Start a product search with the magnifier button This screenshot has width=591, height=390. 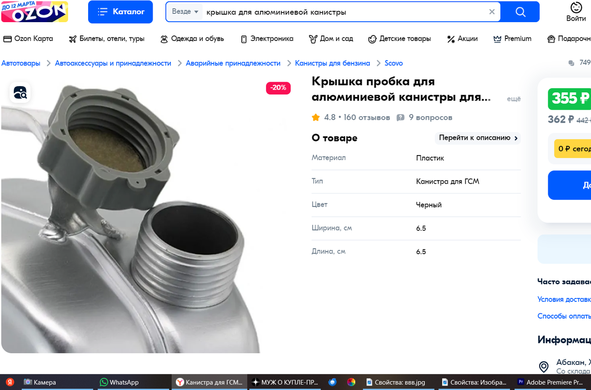click(x=521, y=11)
